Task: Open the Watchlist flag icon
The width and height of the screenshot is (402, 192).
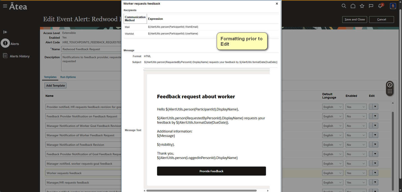Action: (x=371, y=6)
